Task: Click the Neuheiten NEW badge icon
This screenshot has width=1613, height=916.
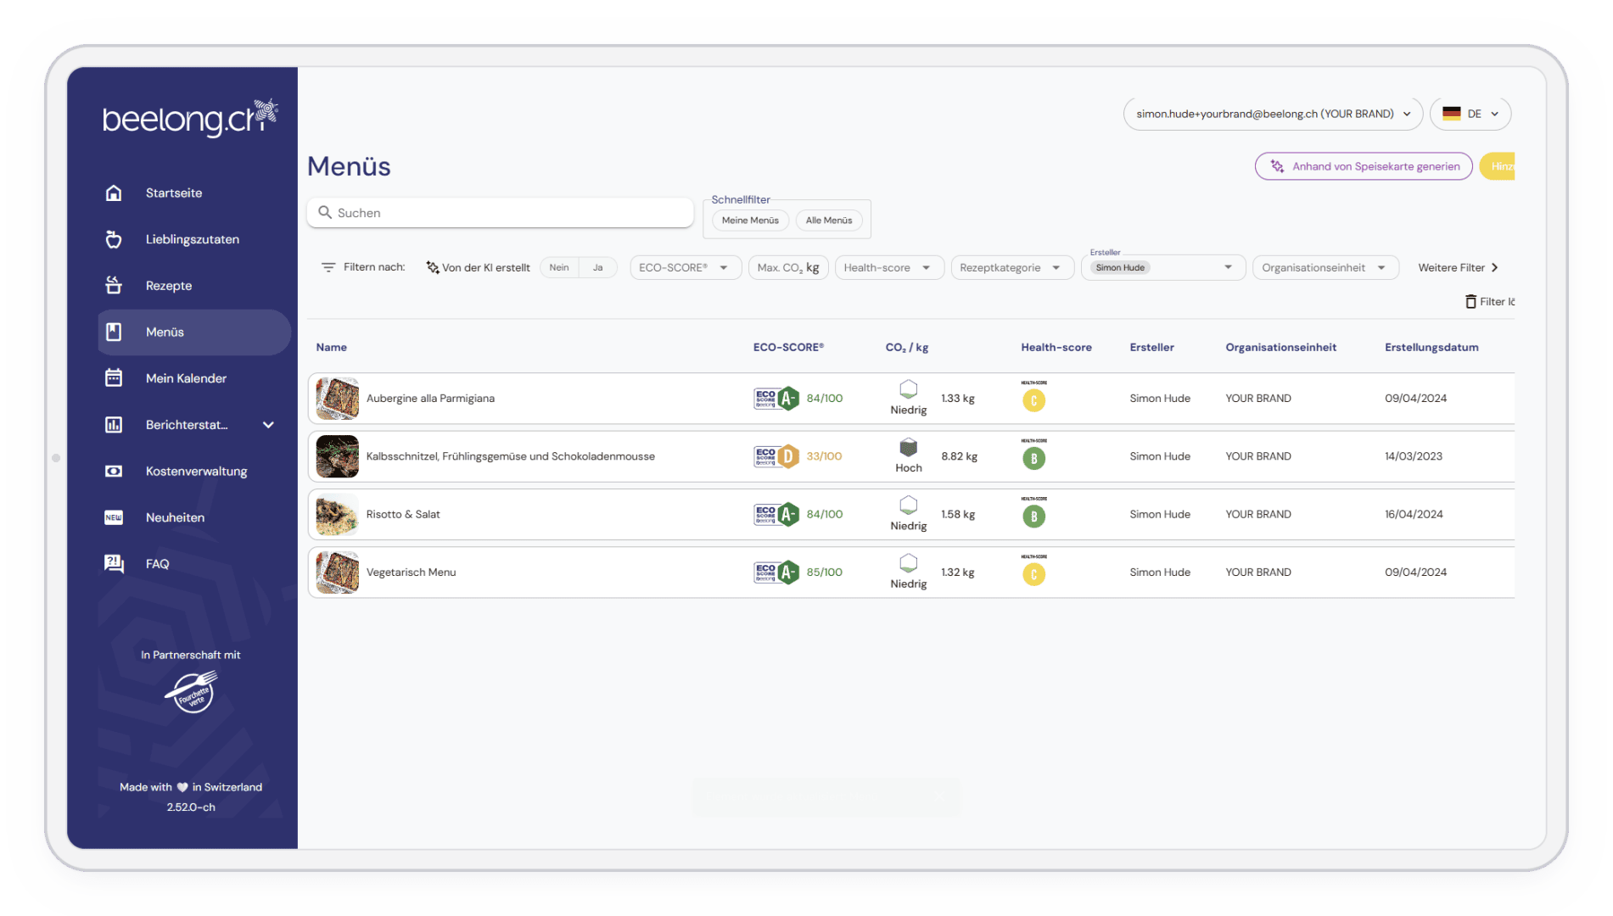Action: click(114, 517)
